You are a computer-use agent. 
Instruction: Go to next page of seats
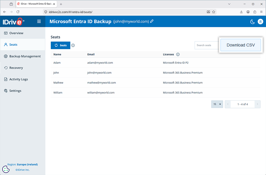[x=257, y=104]
